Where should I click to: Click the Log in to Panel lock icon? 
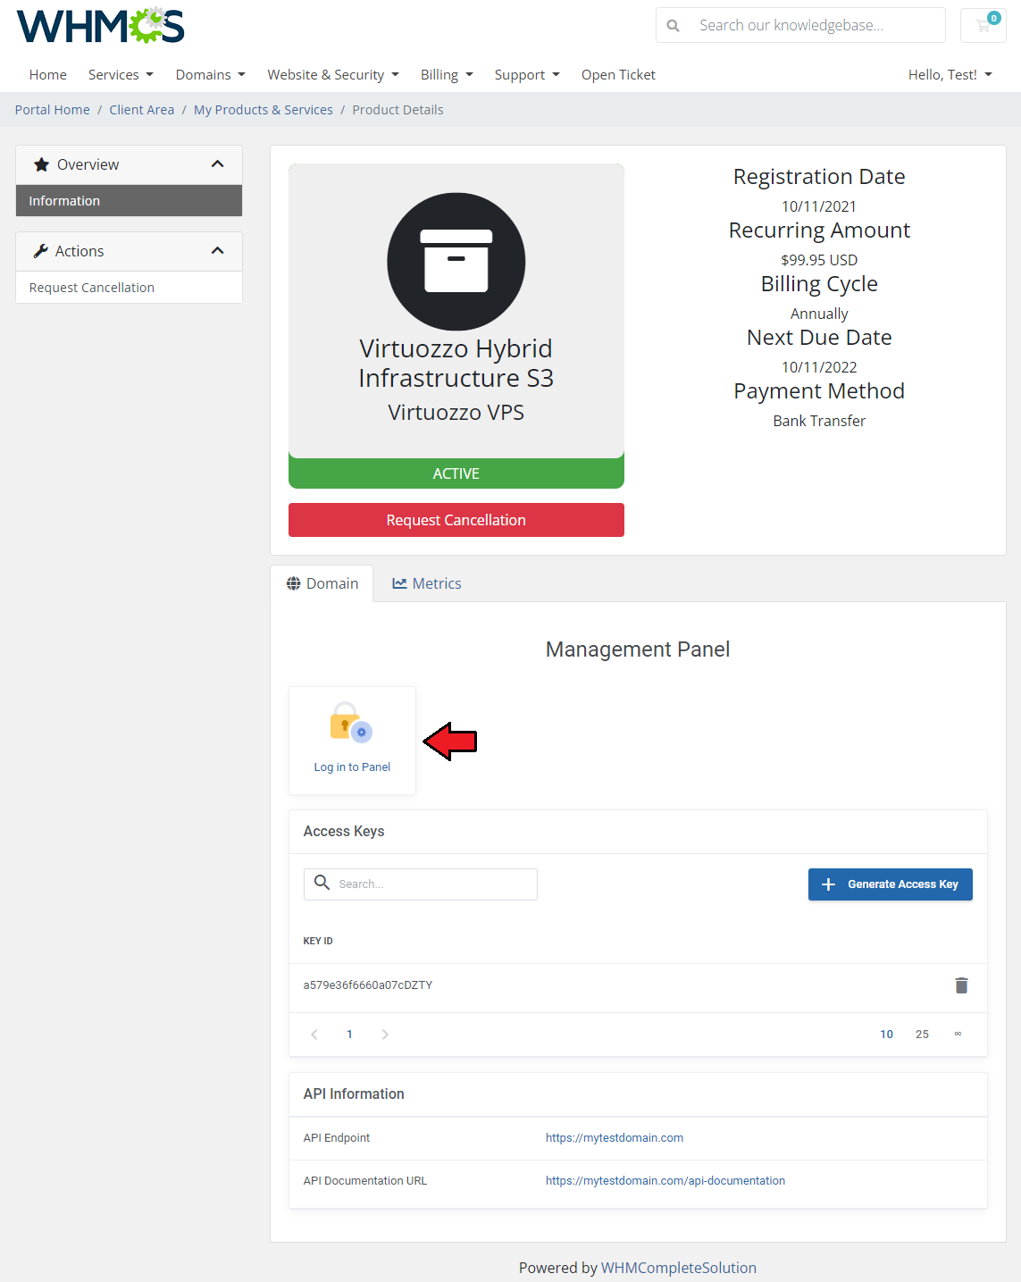[x=351, y=723]
